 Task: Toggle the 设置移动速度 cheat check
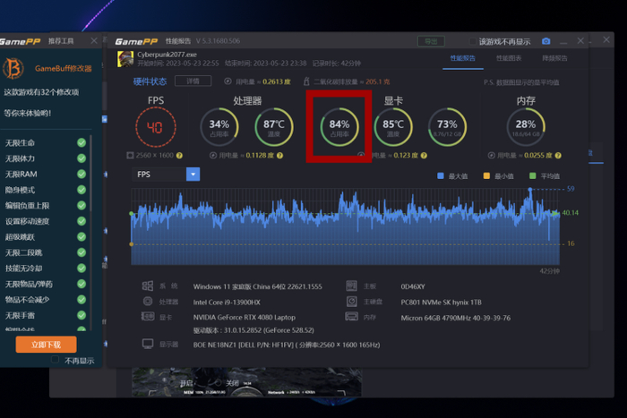(x=82, y=221)
